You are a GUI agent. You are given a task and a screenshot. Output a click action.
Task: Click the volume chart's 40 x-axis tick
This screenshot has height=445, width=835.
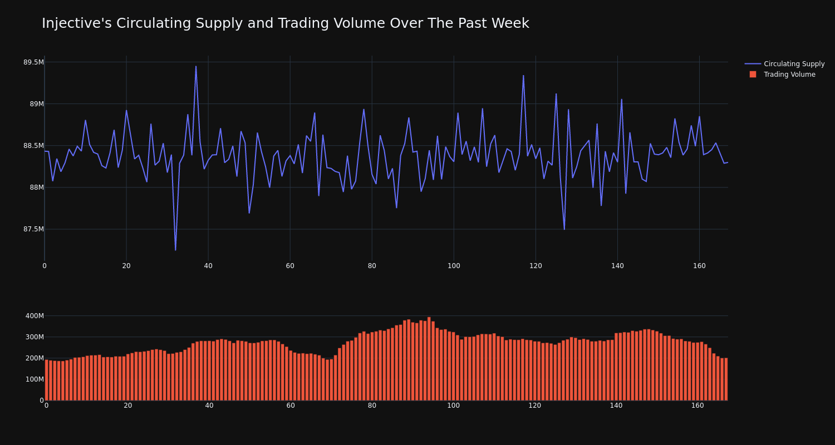[x=209, y=406]
